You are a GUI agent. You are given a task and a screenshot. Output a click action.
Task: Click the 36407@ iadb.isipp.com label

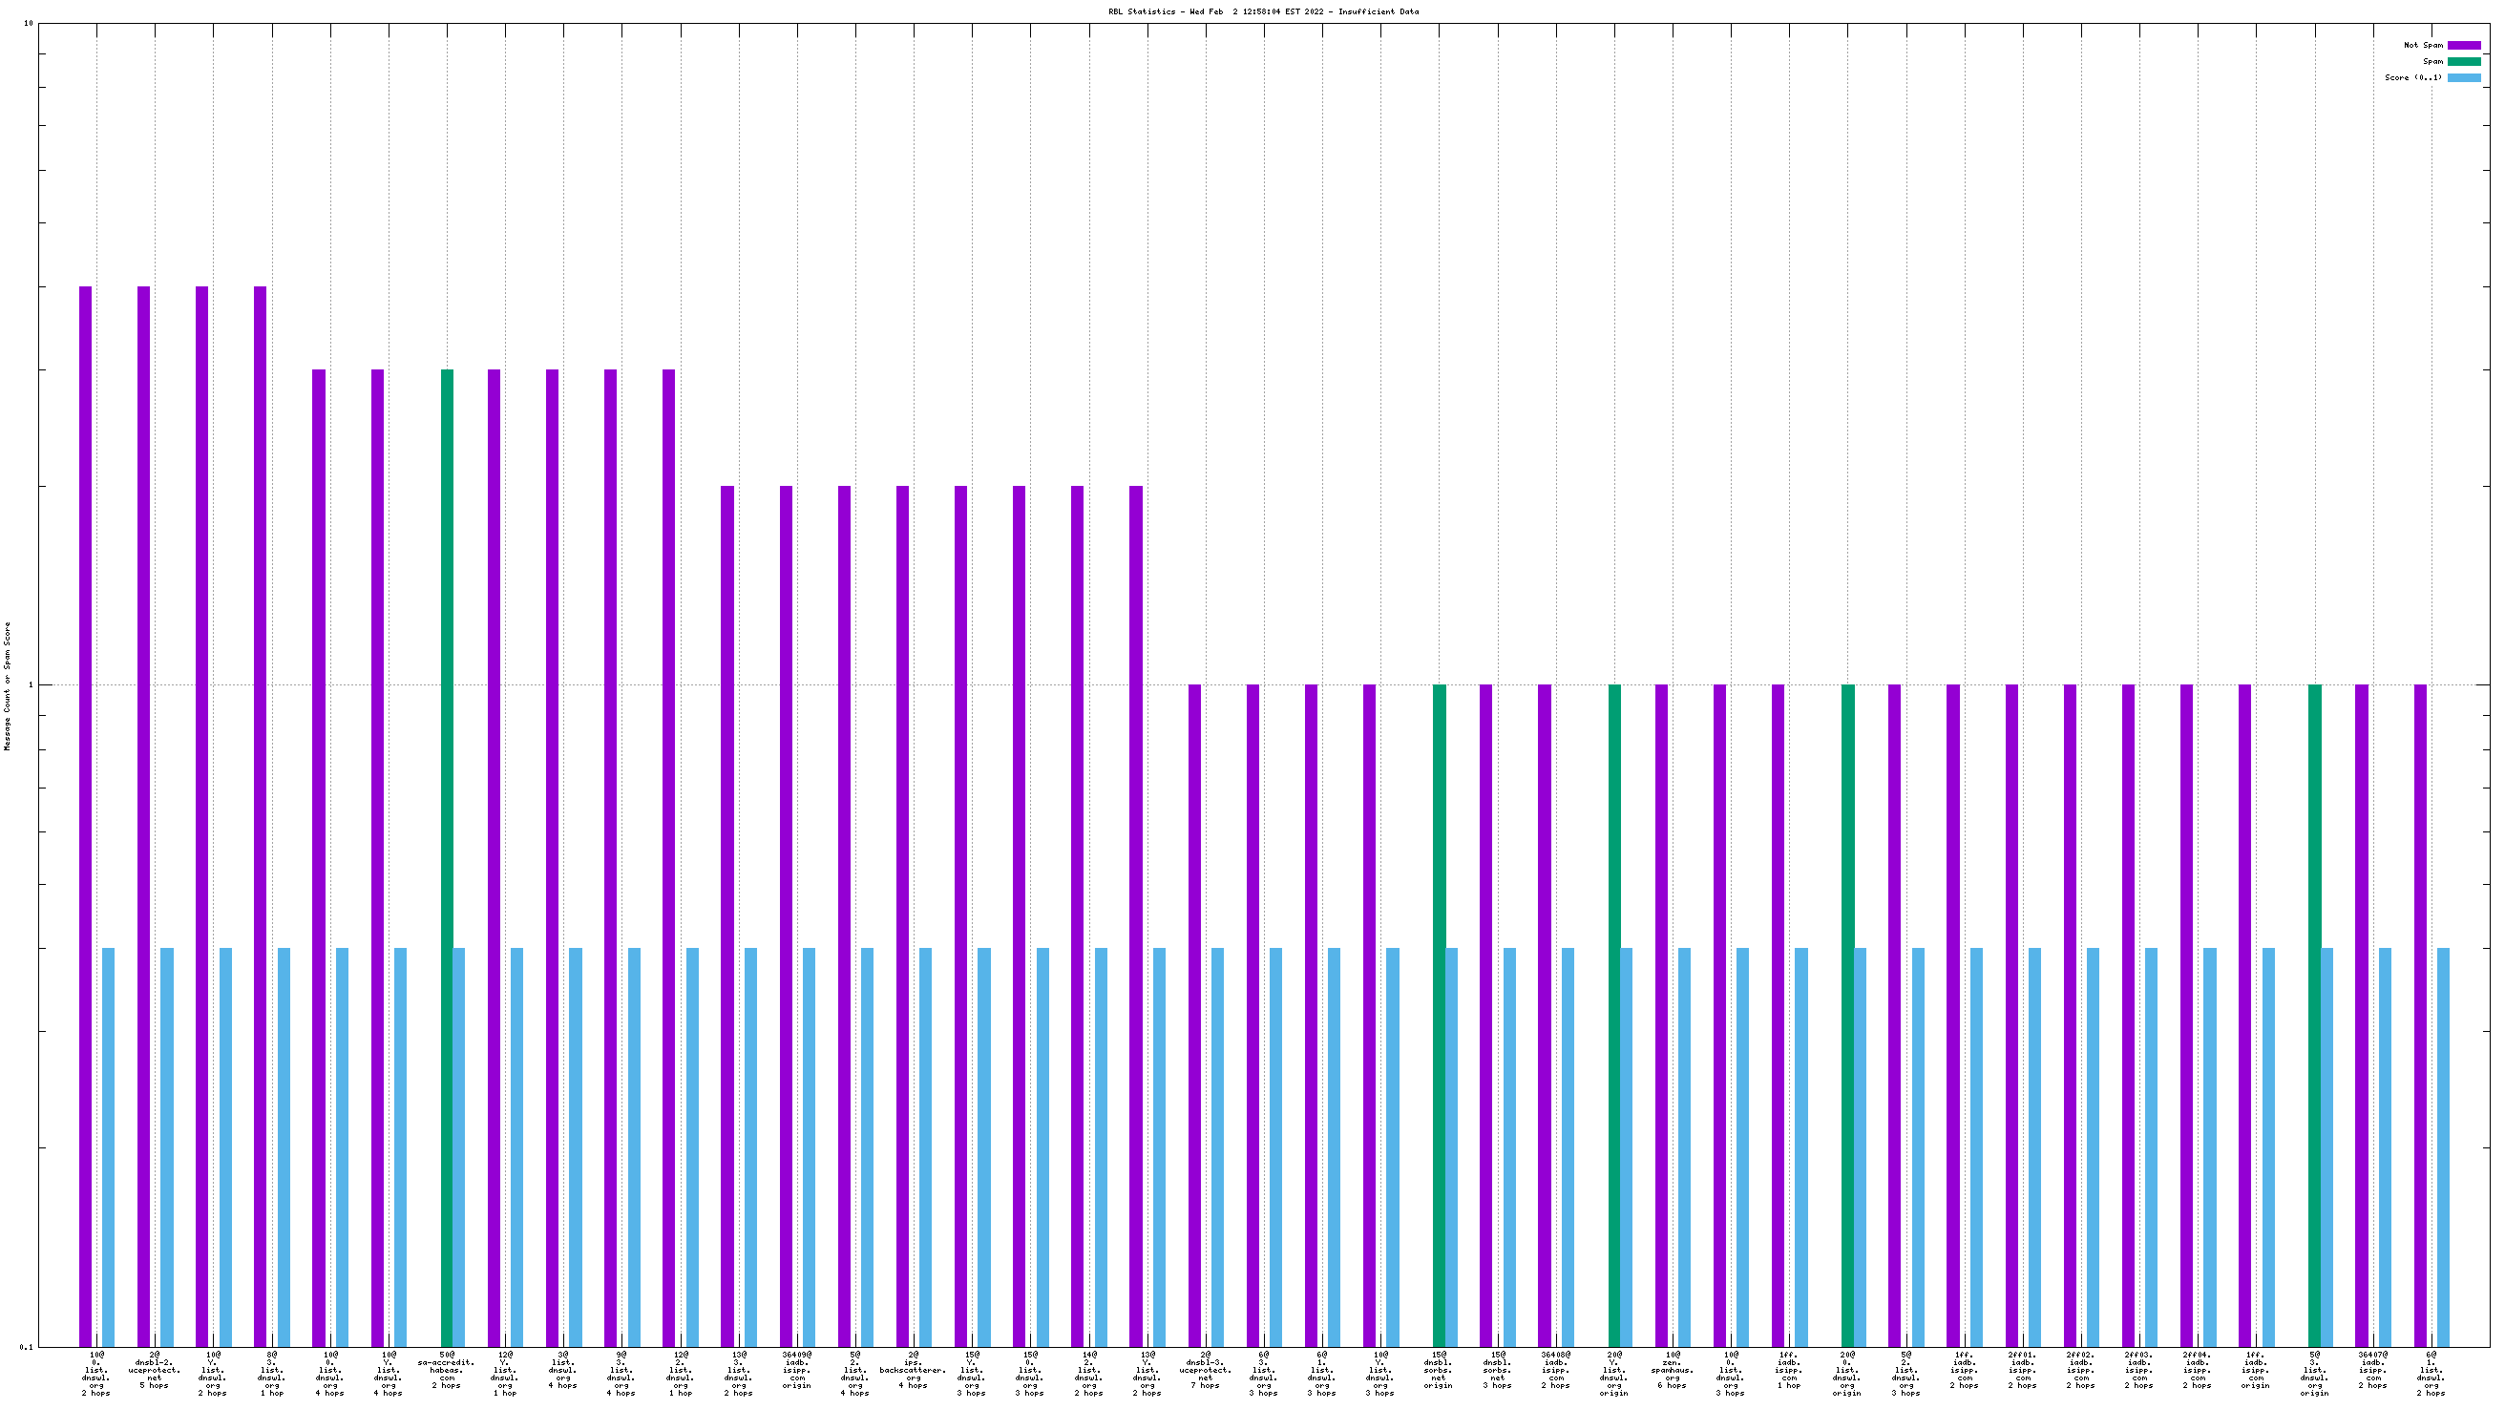[2371, 1373]
